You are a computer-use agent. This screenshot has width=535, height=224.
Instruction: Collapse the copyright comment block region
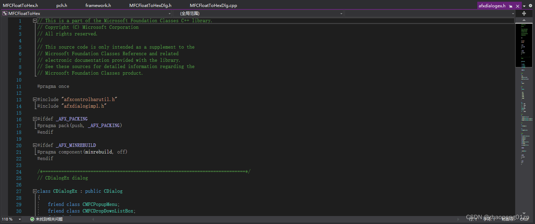point(34,20)
